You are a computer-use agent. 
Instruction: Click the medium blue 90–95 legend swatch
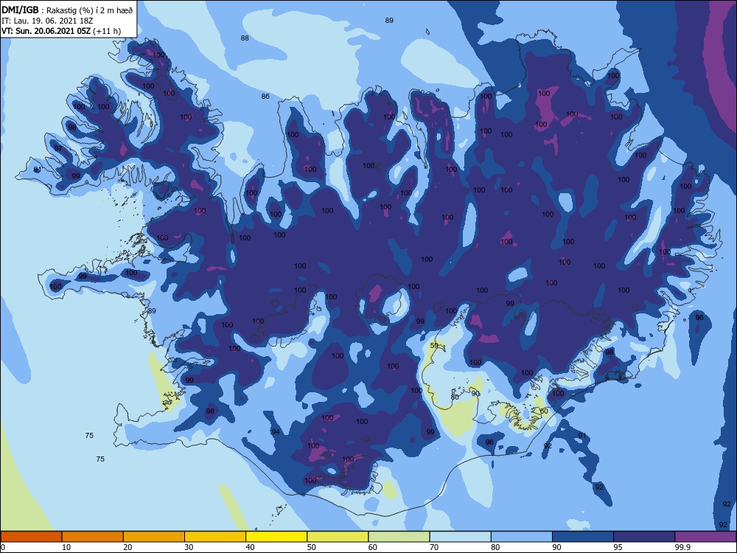pyautogui.click(x=583, y=537)
